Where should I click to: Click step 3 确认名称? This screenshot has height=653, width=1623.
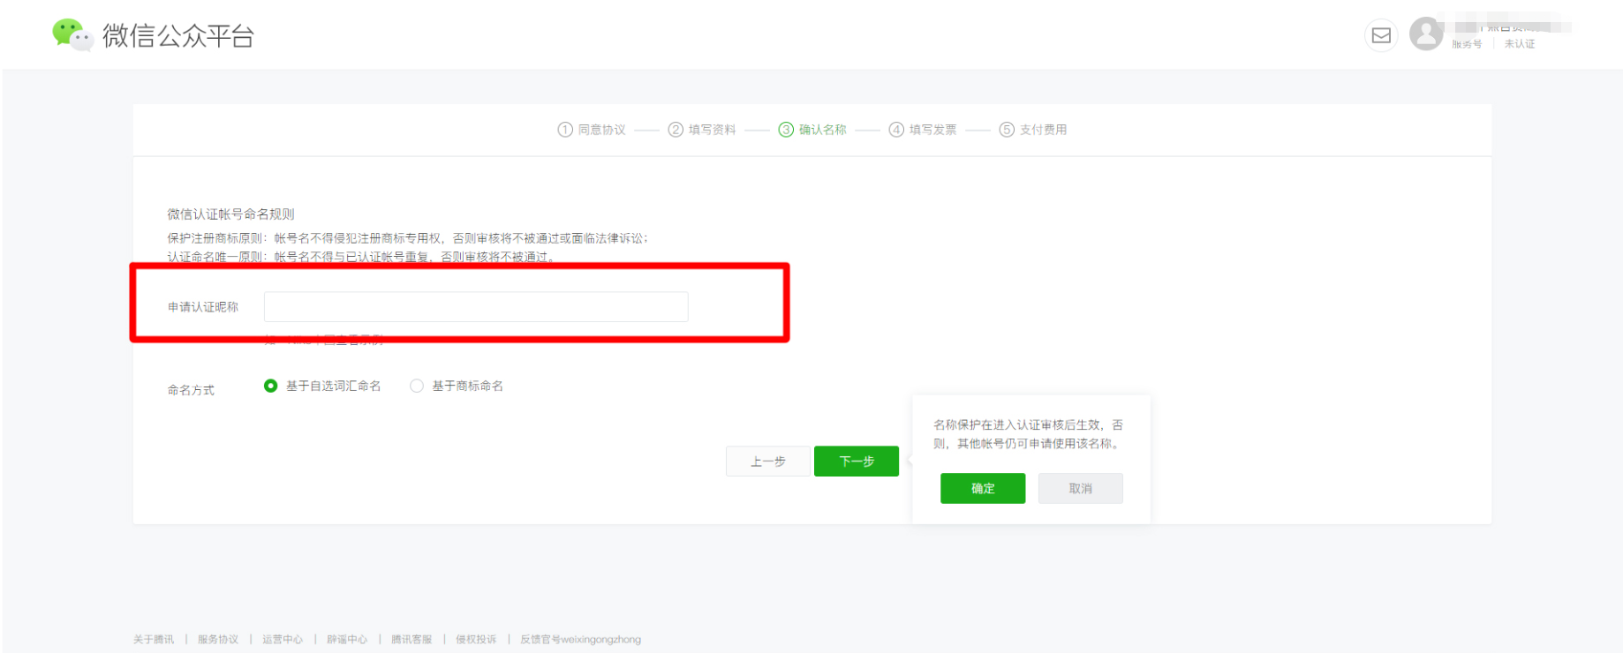click(812, 130)
